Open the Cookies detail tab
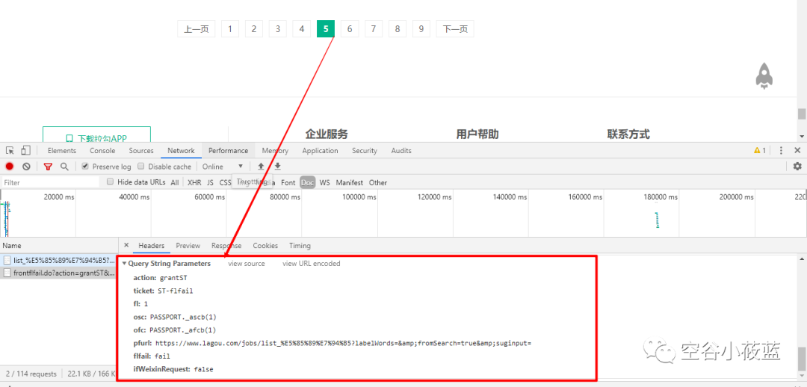Viewport: 807px width, 387px height. [265, 246]
